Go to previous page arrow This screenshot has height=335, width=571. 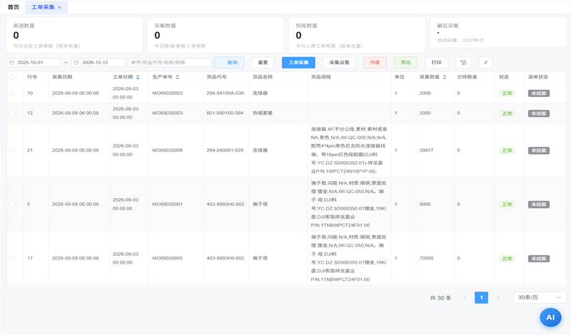(x=465, y=297)
